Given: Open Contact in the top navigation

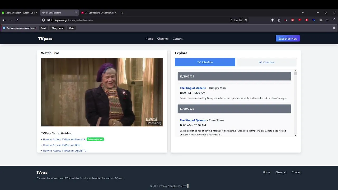Looking at the screenshot, I should coord(178,39).
